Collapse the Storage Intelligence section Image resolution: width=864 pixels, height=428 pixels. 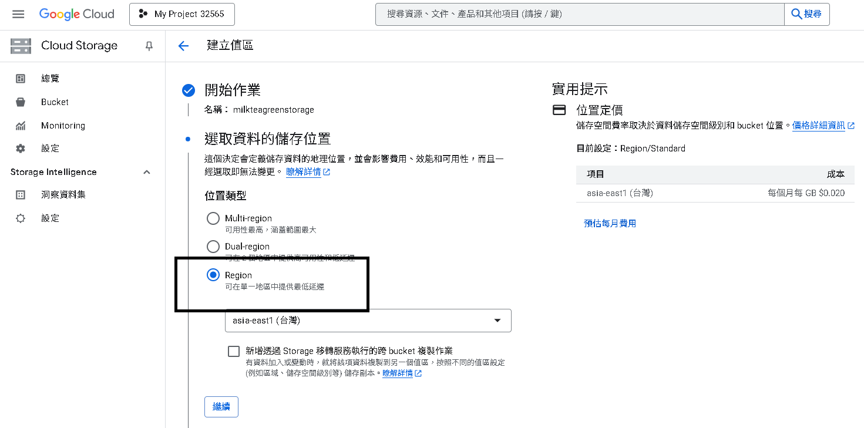[147, 172]
